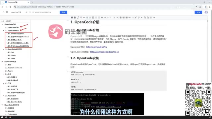This screenshot has width=212, height=119.
Task: Jump to '1.3.1. /init' in outline
Action: [x=10, y=52]
